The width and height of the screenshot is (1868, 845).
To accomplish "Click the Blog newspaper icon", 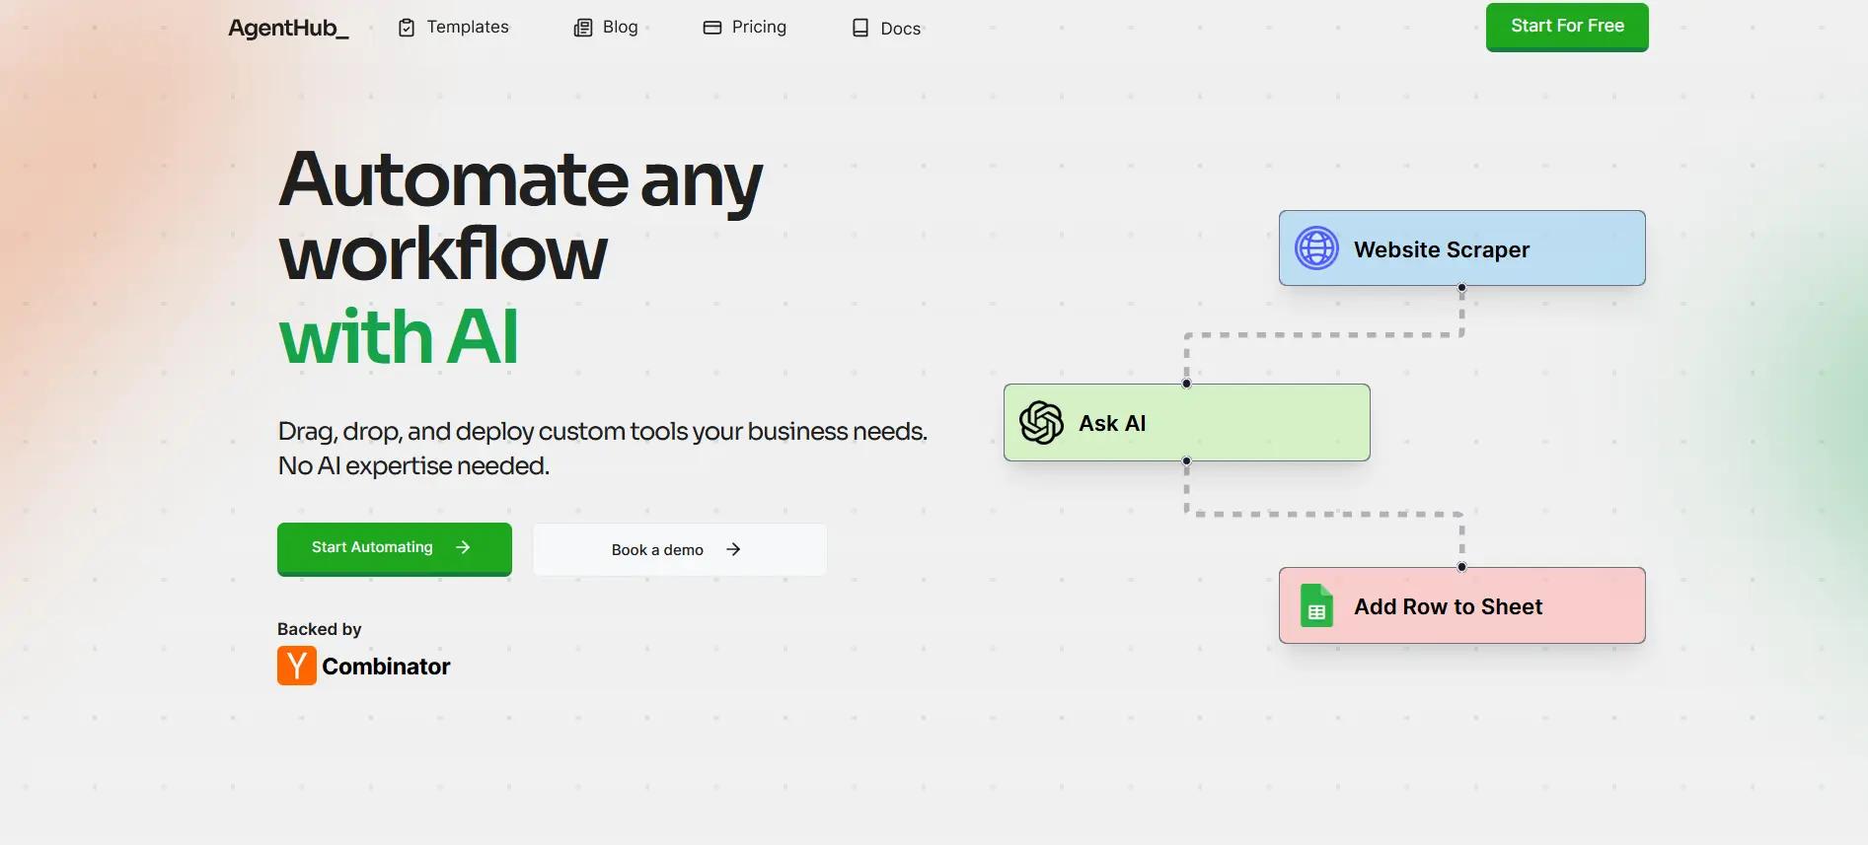I will pos(583,28).
